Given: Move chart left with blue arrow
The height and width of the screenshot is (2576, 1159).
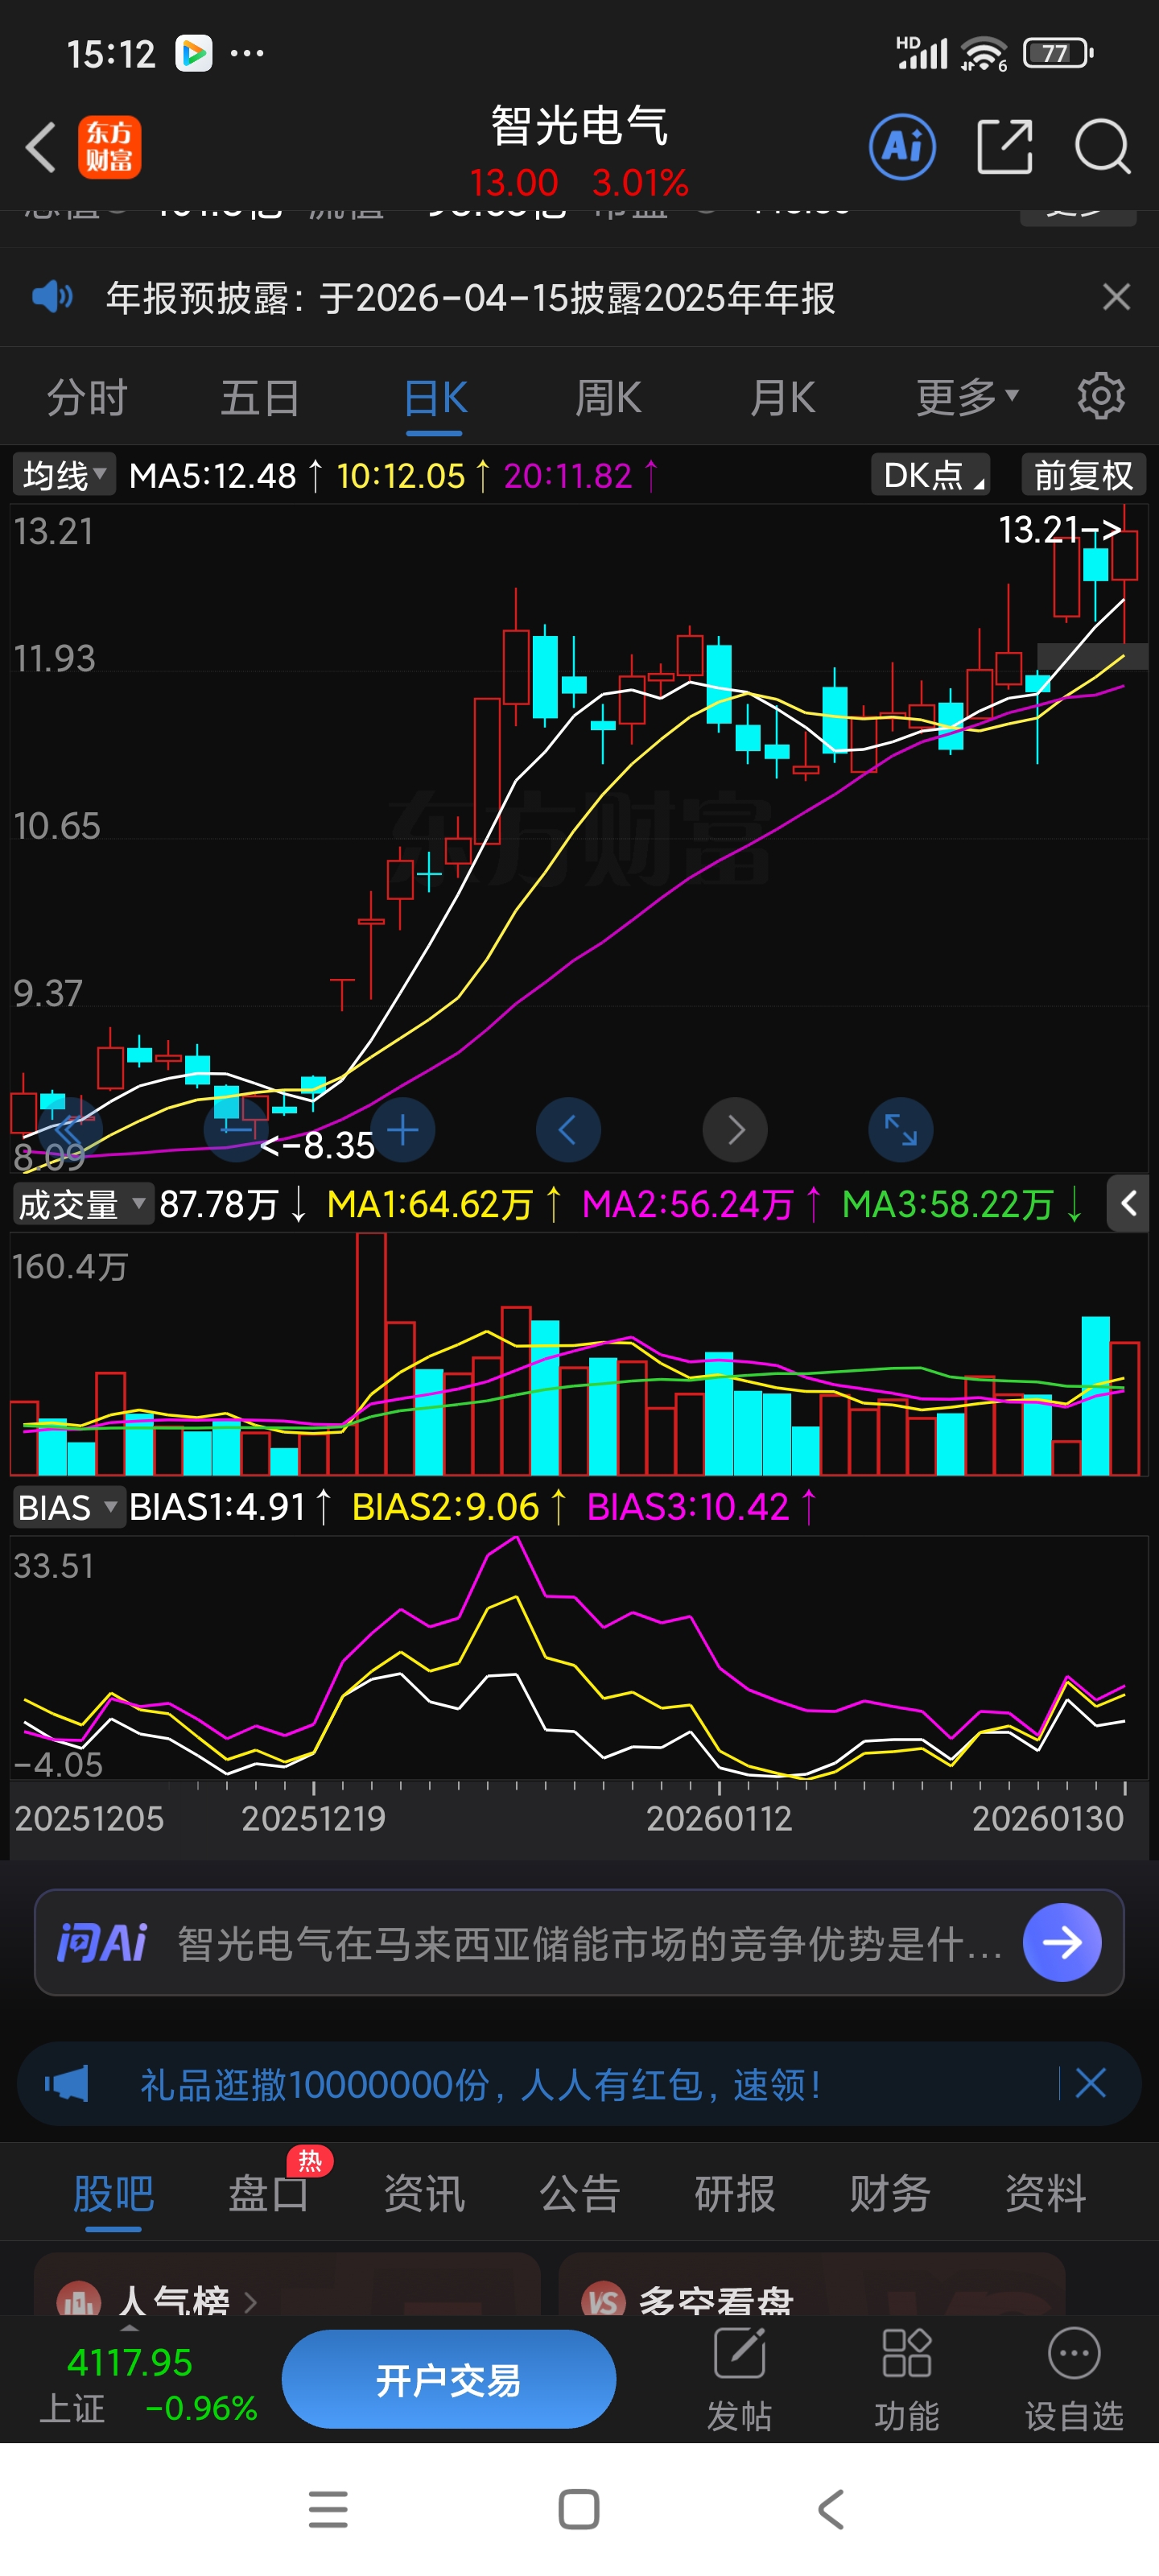Looking at the screenshot, I should coord(568,1130).
